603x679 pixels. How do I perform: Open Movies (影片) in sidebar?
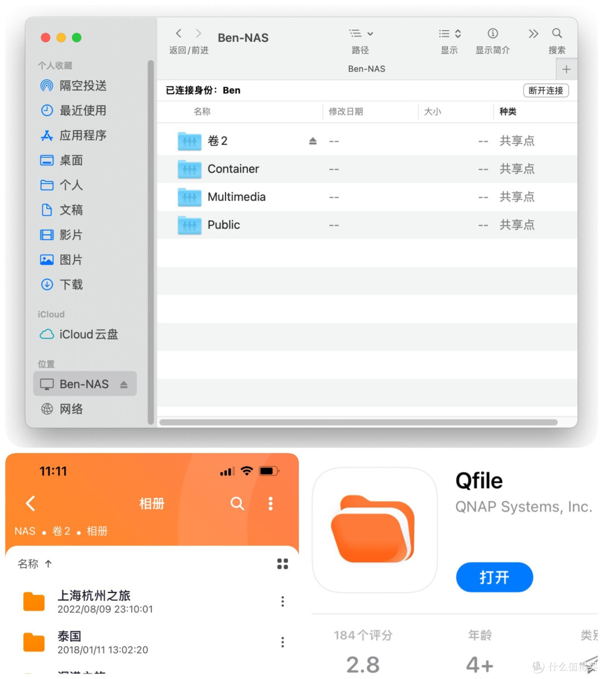tap(61, 235)
